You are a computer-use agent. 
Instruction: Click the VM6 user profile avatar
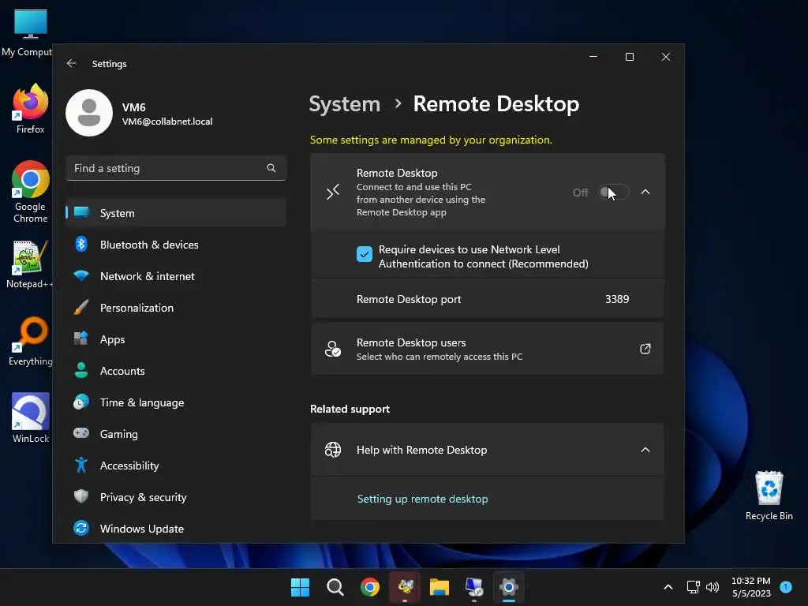click(x=89, y=113)
